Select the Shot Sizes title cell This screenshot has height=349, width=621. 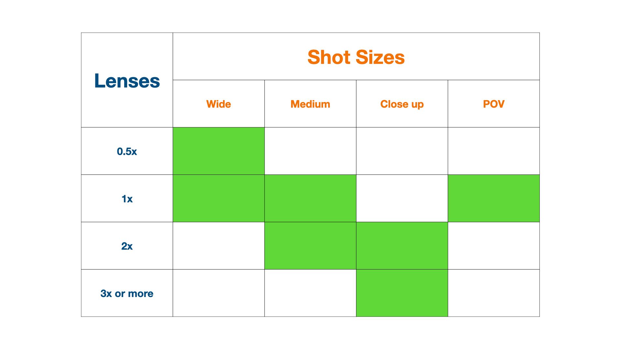[356, 57]
